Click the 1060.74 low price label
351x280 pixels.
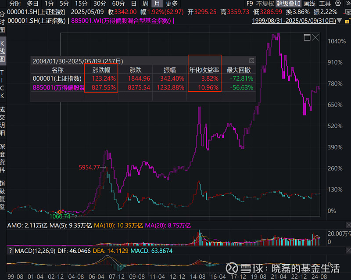click(60, 216)
